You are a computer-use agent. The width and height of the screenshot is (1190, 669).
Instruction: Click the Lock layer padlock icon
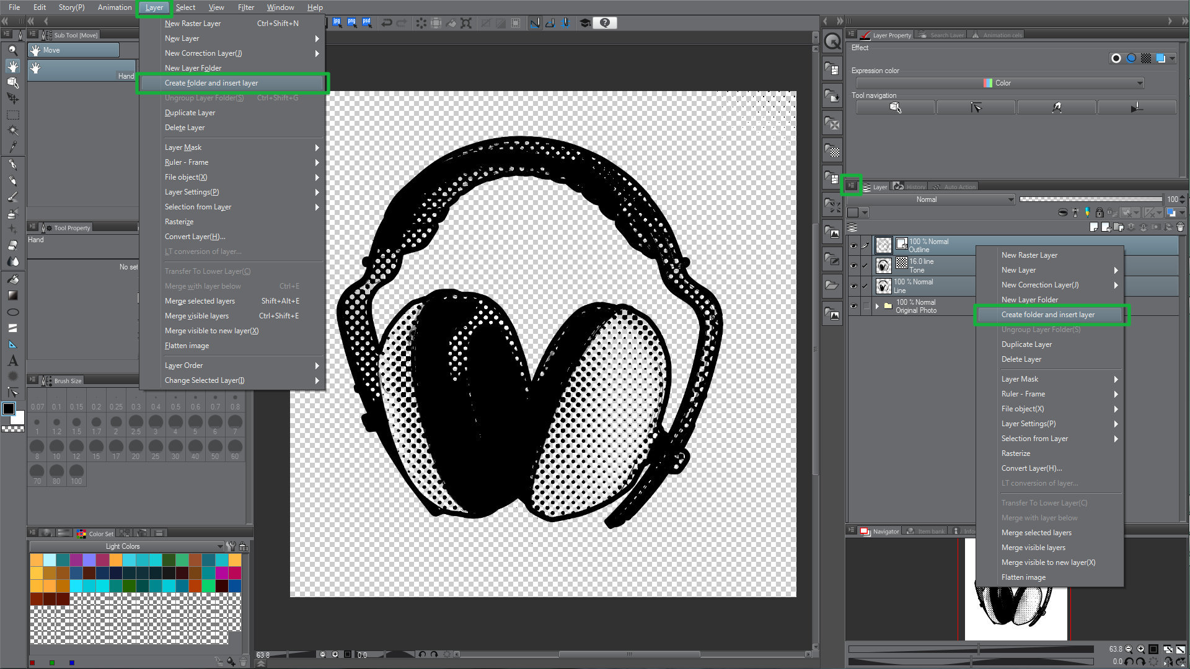(1100, 212)
